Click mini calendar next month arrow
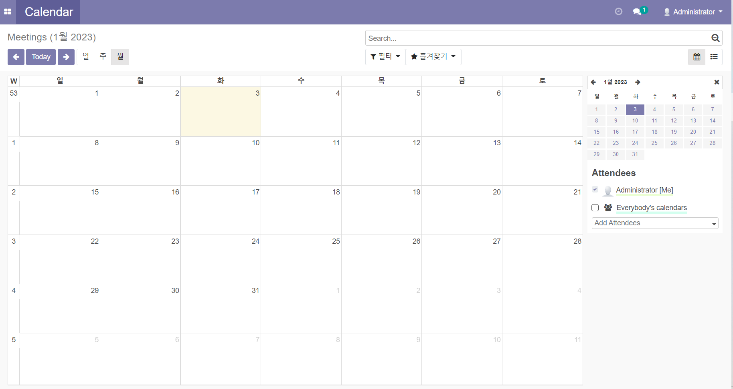Image resolution: width=733 pixels, height=389 pixels. (638, 82)
